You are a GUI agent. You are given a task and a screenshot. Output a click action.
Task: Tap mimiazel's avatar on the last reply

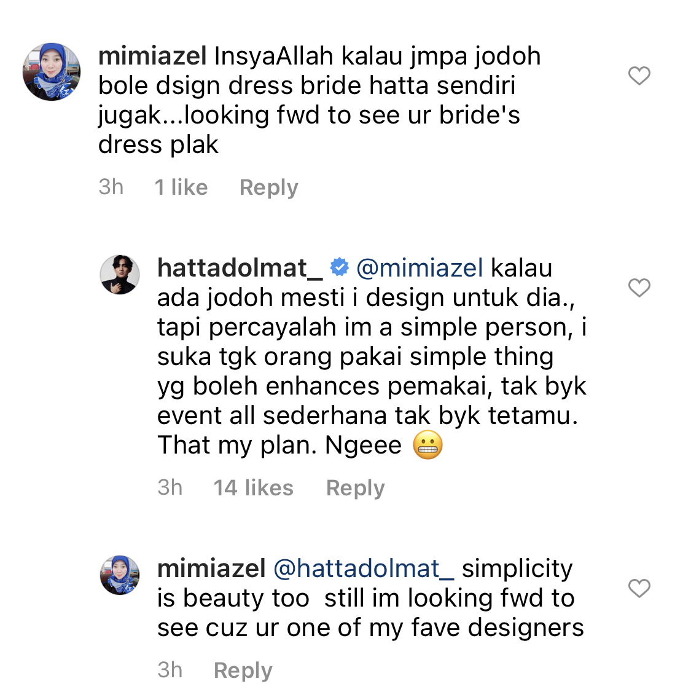coord(120,575)
